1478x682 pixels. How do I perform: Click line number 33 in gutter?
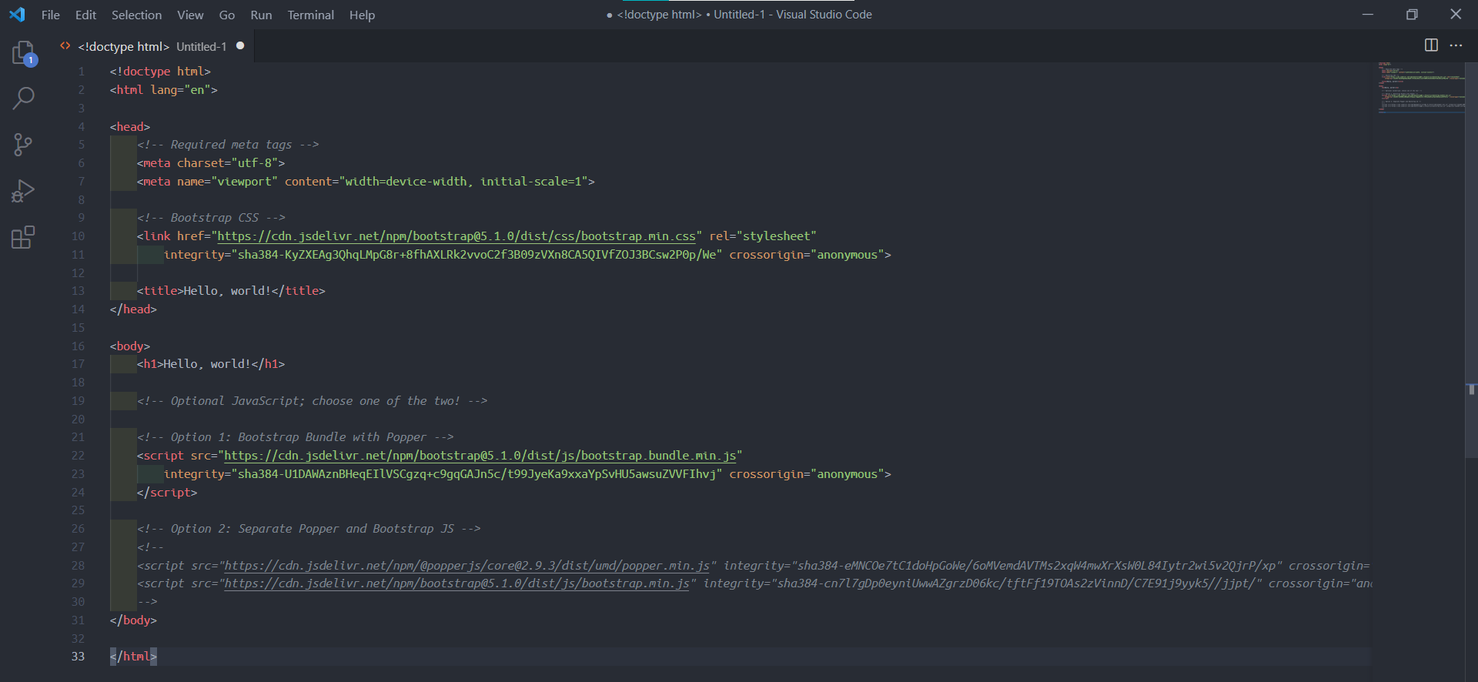[x=78, y=657]
